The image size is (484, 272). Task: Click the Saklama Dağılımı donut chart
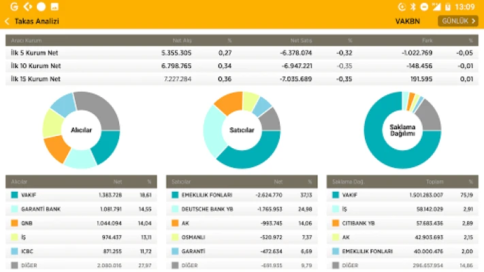(x=402, y=129)
